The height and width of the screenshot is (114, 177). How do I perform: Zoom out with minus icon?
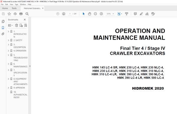click(x=95, y=14)
